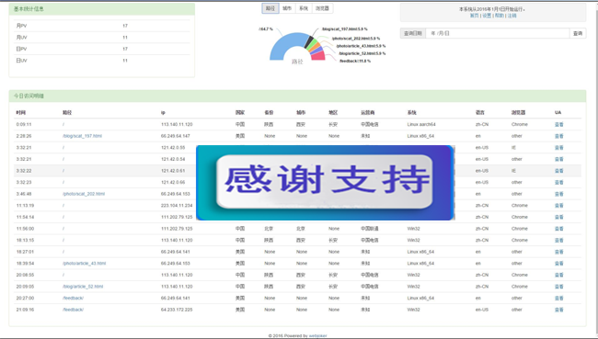Viewport: 598px width, 339px height.
Task: View UA for the 3:46:48 row
Action: [x=558, y=194]
